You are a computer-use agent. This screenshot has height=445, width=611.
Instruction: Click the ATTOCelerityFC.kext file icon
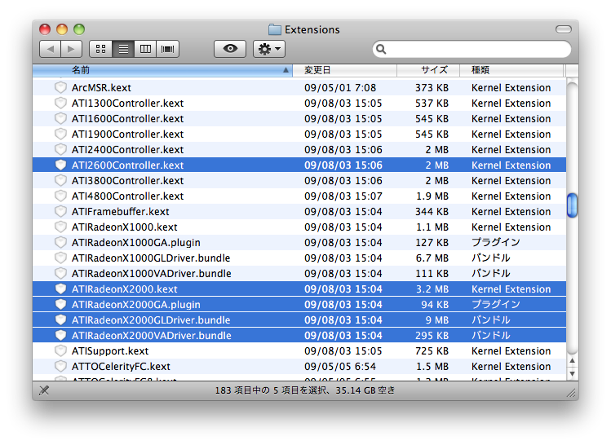(x=60, y=367)
